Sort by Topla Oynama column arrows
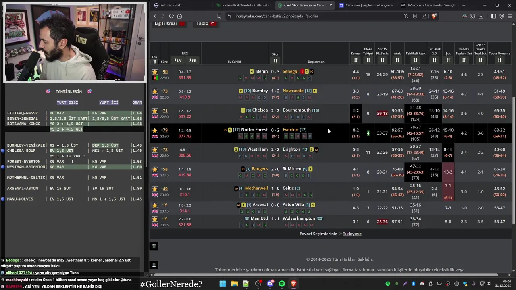This screenshot has height=290, width=516. click(x=499, y=60)
